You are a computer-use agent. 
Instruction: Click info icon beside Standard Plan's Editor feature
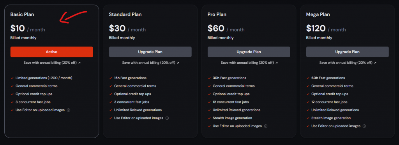167,118
